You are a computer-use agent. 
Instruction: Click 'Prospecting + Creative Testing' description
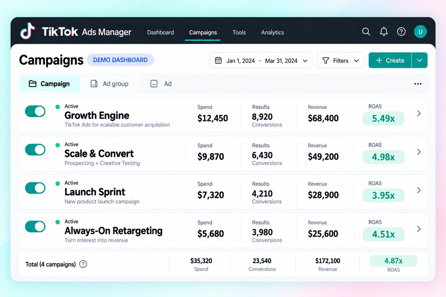[102, 163]
